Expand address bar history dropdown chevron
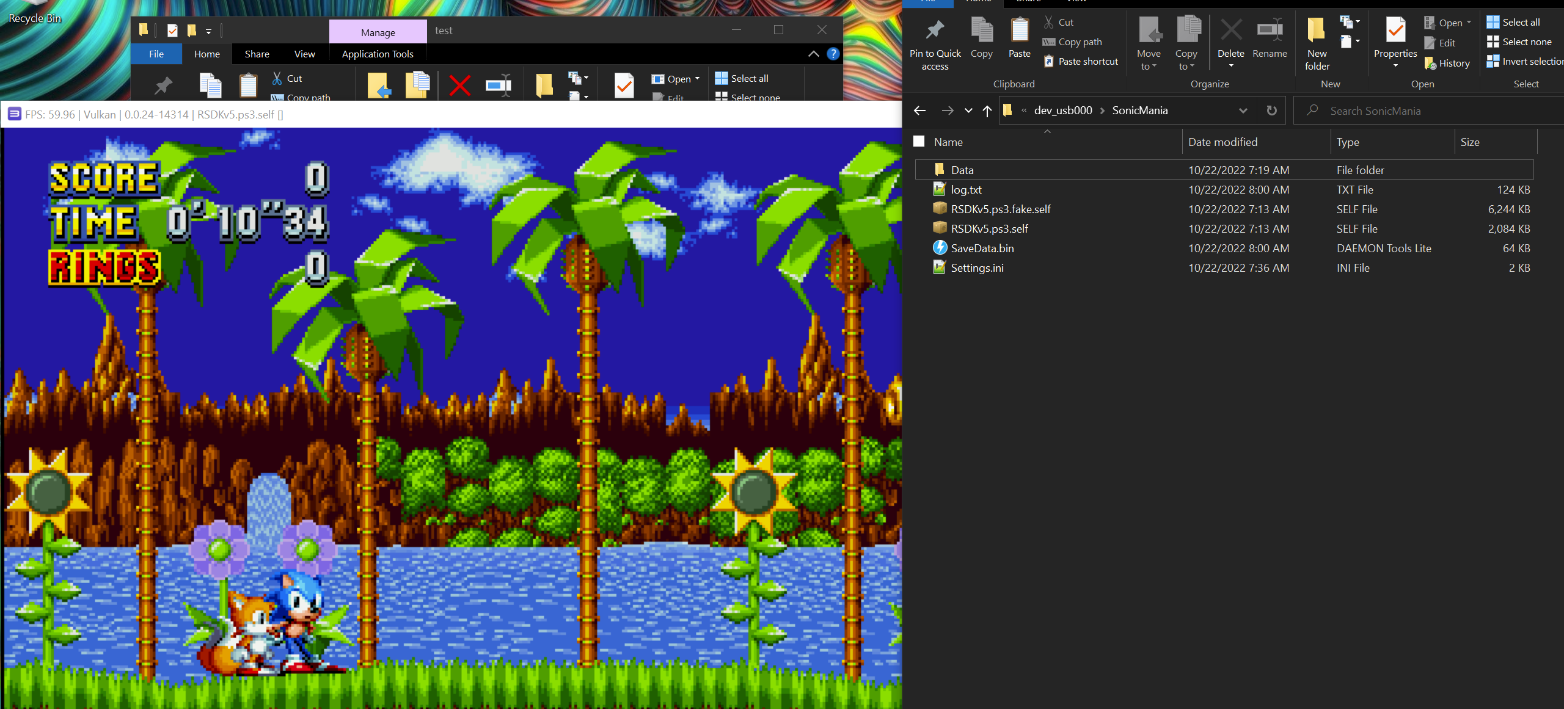1564x709 pixels. click(1243, 111)
